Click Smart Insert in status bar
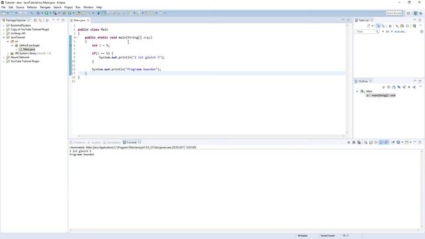425x239 pixels. tap(327, 236)
